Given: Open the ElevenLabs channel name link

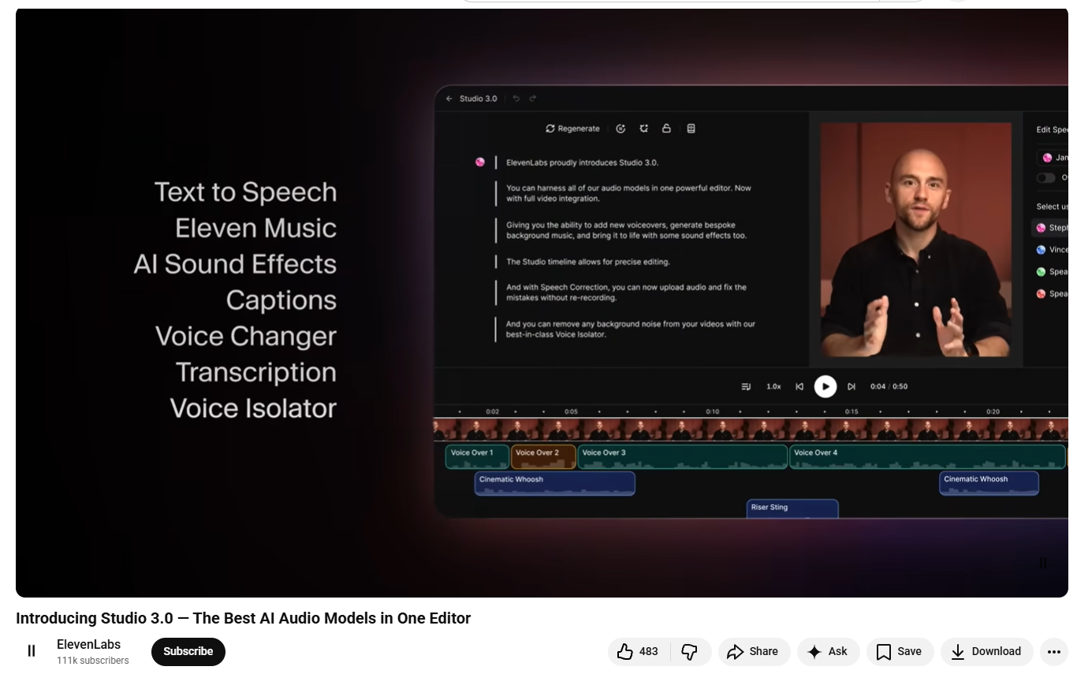Looking at the screenshot, I should click(x=88, y=645).
